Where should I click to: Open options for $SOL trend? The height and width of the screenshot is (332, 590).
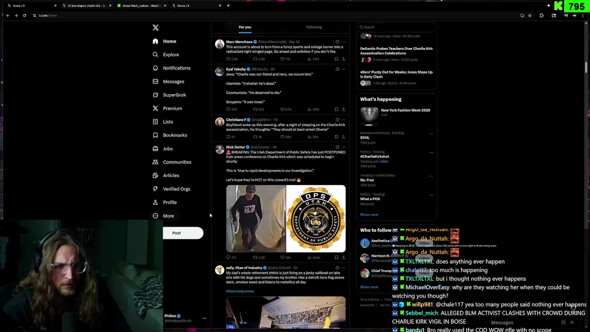click(x=431, y=134)
